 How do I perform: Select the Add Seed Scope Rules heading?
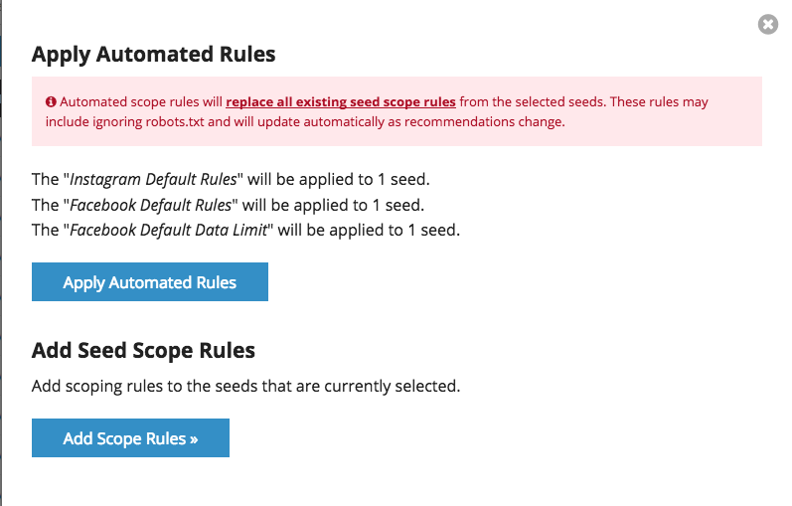coord(143,350)
